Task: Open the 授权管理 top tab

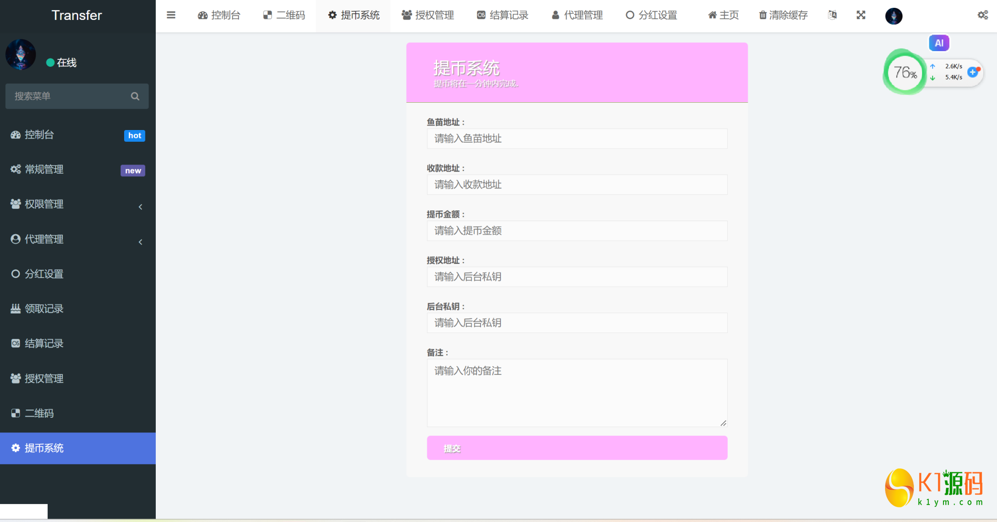Action: pyautogui.click(x=428, y=16)
